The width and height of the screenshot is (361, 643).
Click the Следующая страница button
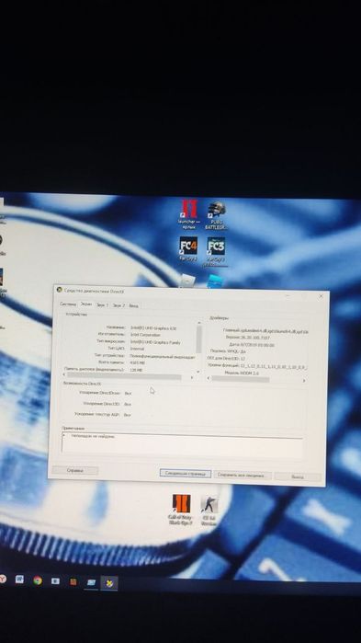(186, 473)
